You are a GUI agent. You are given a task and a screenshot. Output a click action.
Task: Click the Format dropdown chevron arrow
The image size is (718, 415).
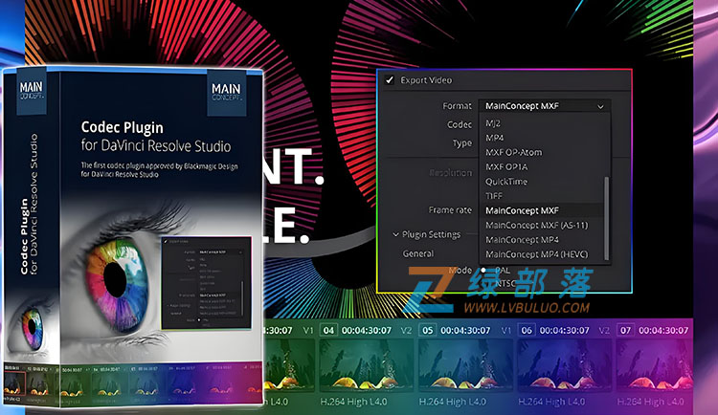tap(600, 106)
